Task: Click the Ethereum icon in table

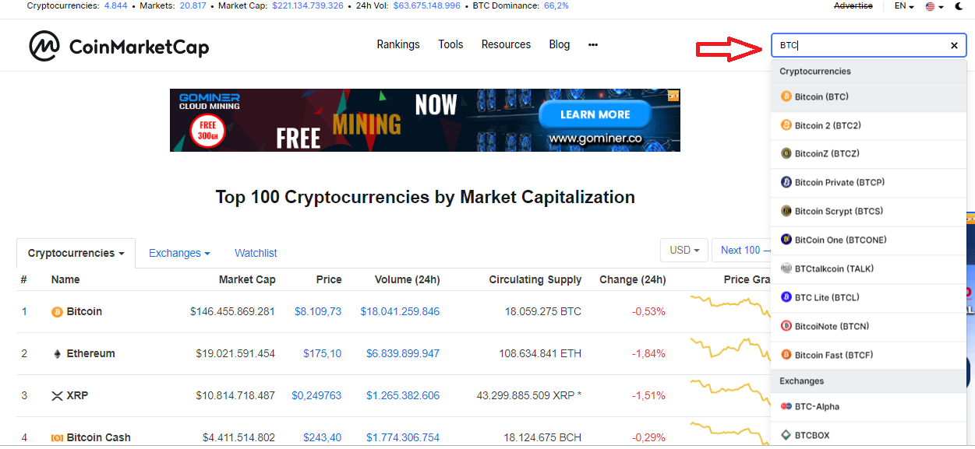Action: click(x=57, y=354)
